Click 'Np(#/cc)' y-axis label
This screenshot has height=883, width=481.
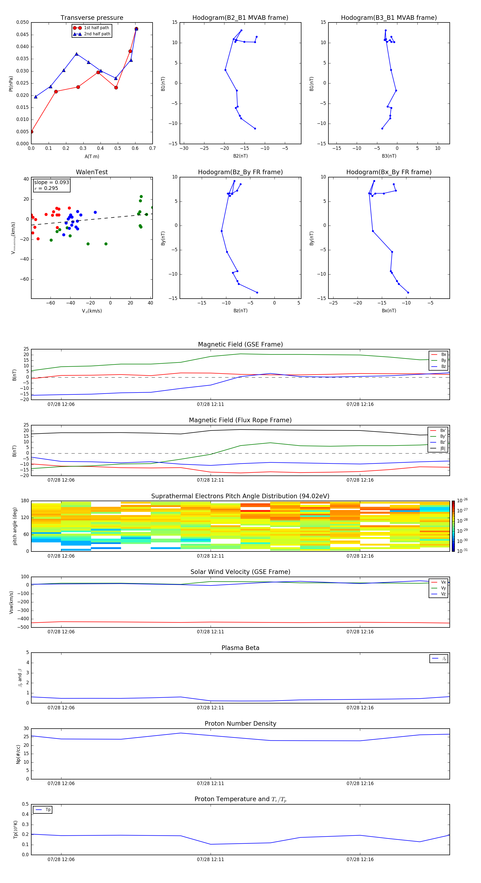tap(18, 754)
